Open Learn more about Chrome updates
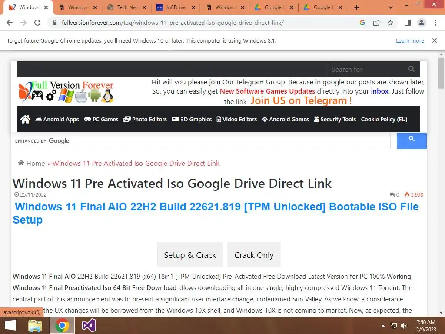This screenshot has height=334, width=445. (410, 40)
